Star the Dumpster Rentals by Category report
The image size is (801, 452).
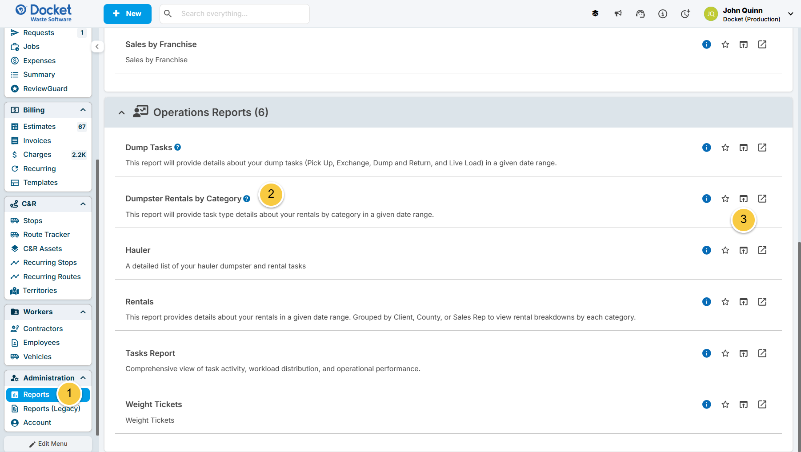[x=725, y=199]
